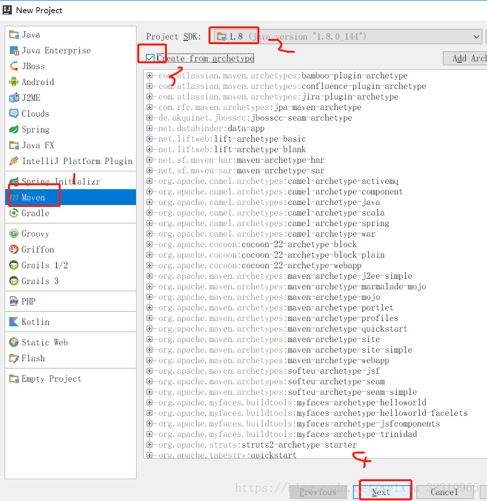Screen dimensions: 487x501
Task: Click the Kotlin icon
Action: point(14,322)
